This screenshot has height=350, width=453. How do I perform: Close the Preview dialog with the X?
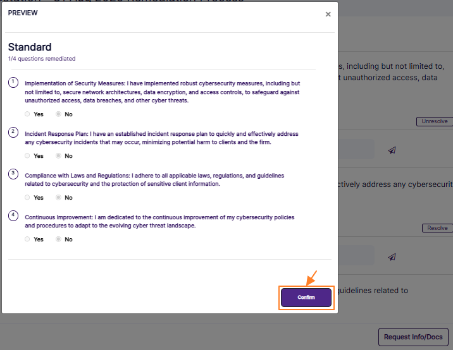pyautogui.click(x=328, y=15)
